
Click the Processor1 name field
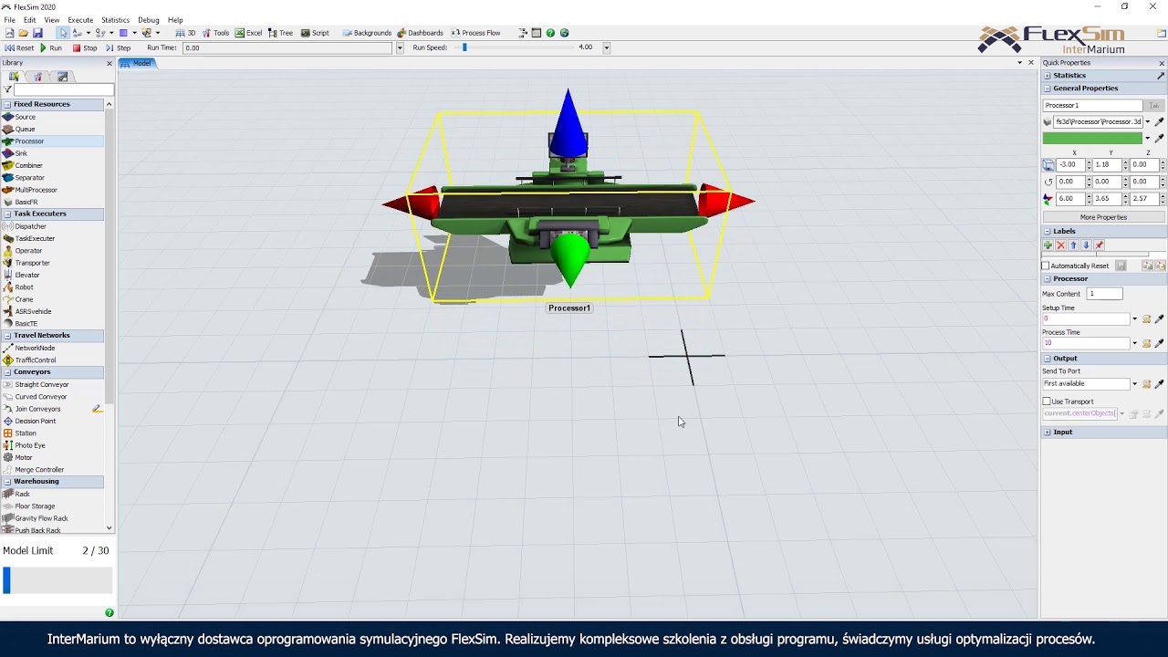1093,106
